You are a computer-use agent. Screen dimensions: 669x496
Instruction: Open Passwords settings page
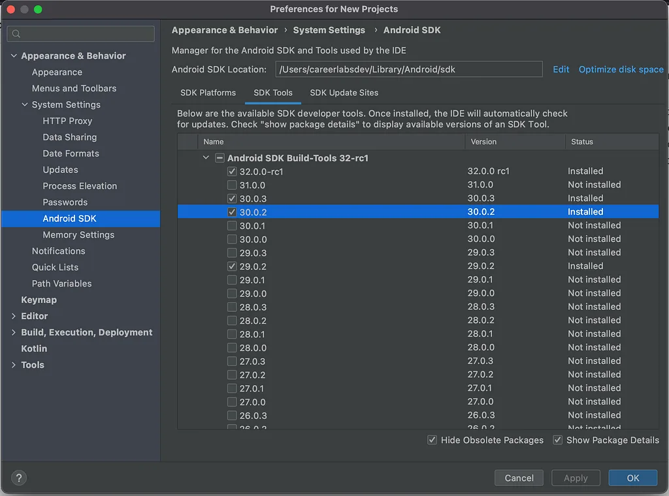(x=65, y=202)
